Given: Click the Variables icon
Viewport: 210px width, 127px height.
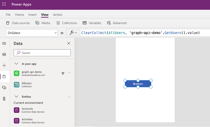Looking at the screenshot, I should [85, 23].
